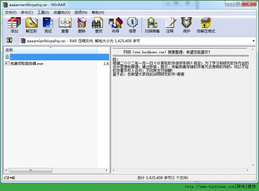Click the size value of 免费领取服务器.exe
The width and height of the screenshot is (259, 191).
coord(106,64)
